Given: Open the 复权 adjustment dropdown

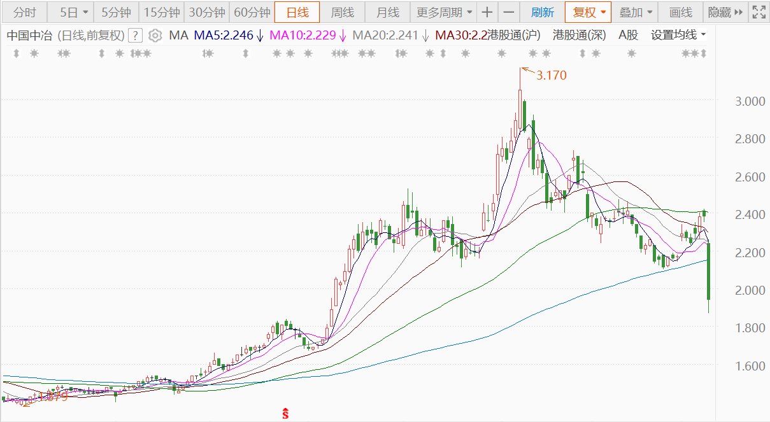Looking at the screenshot, I should 588,12.
